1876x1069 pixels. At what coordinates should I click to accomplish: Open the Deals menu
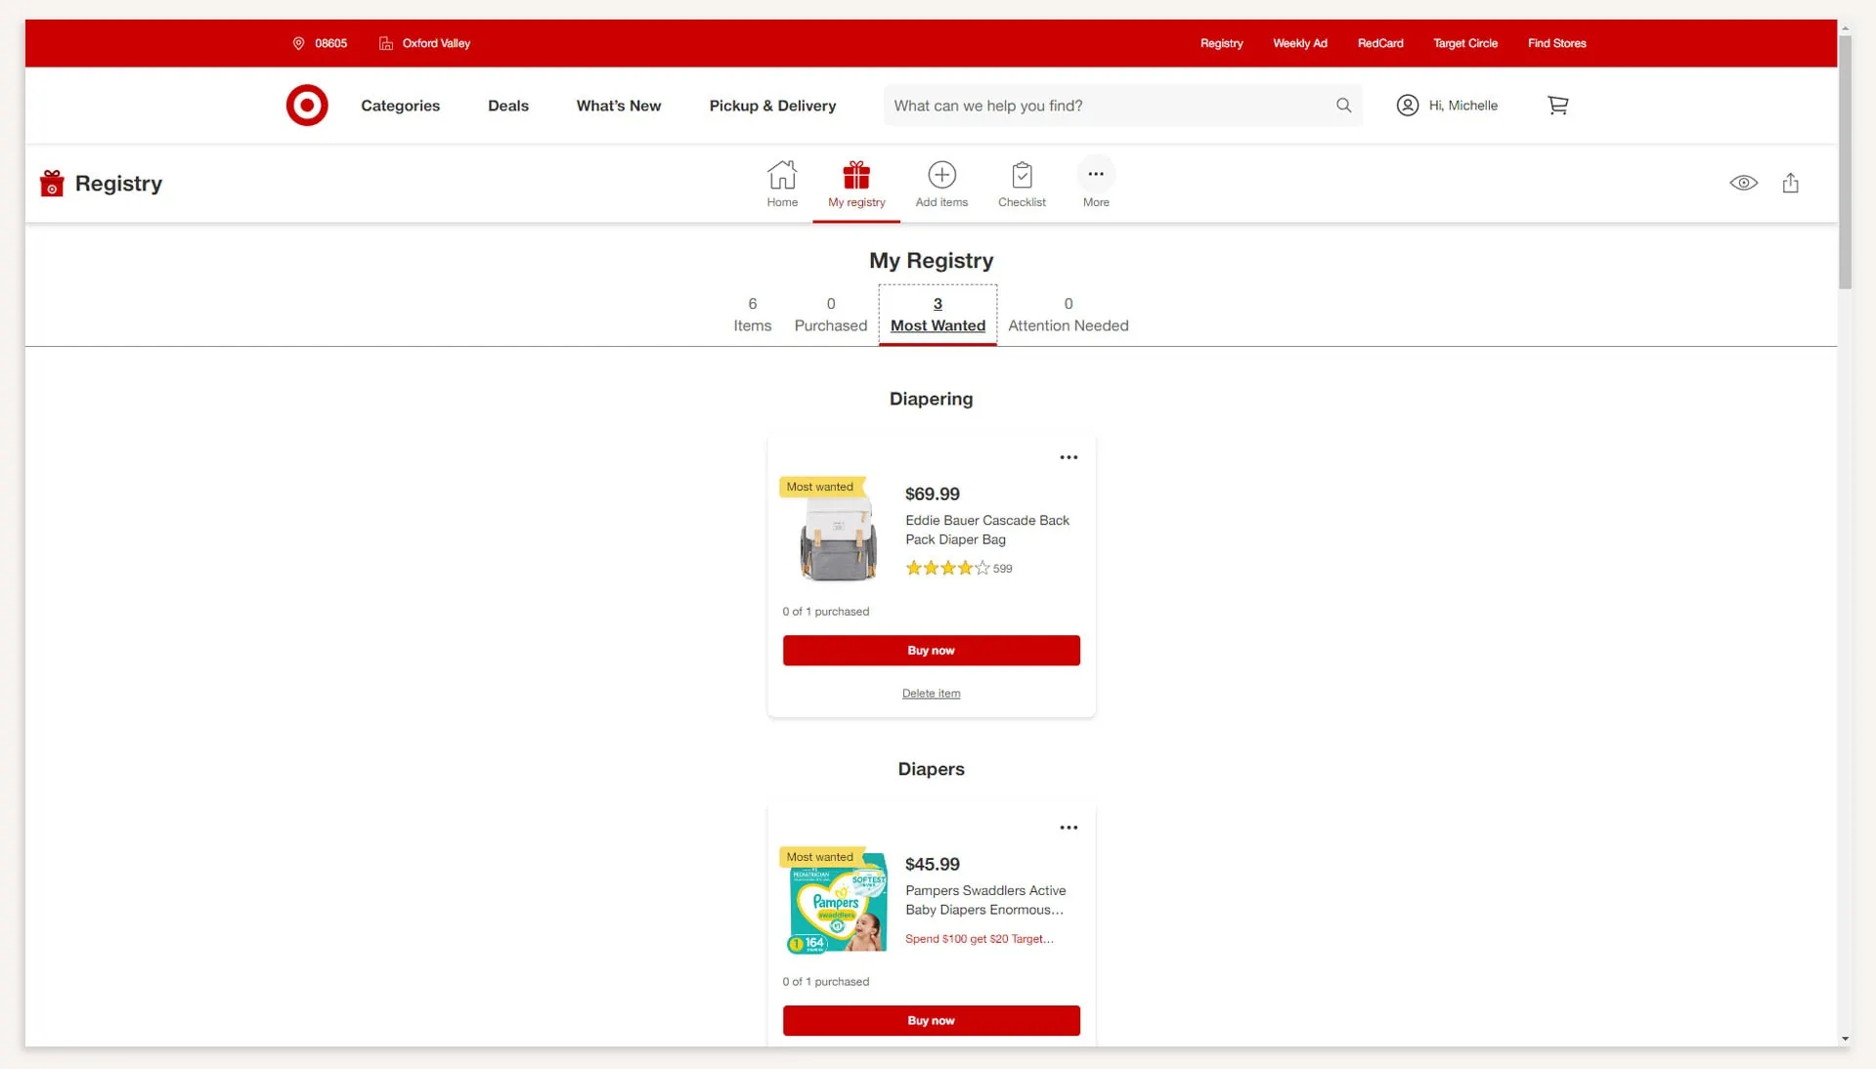(x=508, y=106)
